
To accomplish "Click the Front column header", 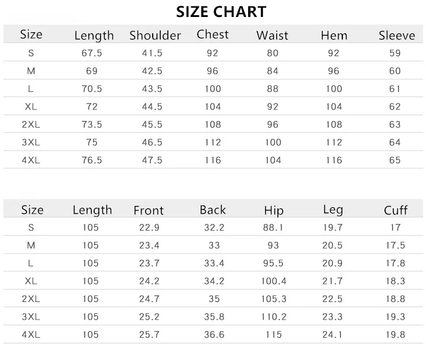I will (x=149, y=210).
